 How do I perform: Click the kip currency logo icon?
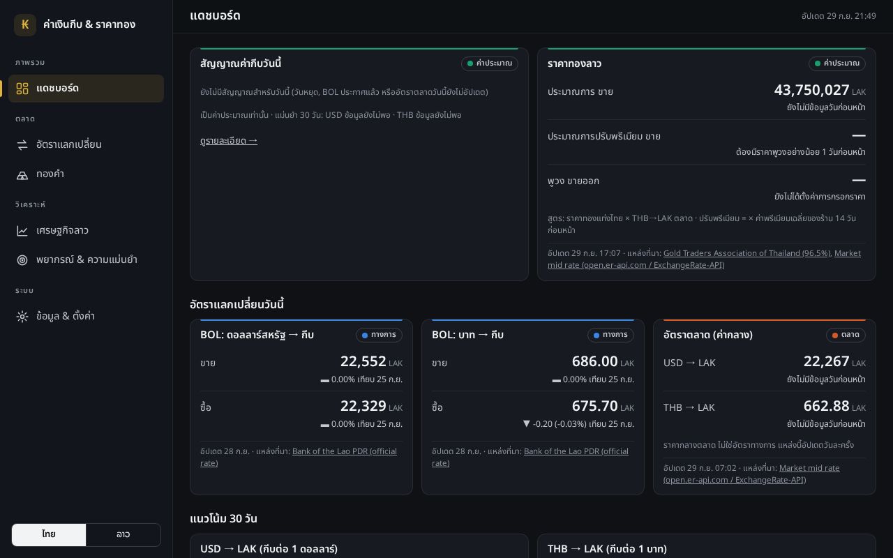pyautogui.click(x=25, y=24)
